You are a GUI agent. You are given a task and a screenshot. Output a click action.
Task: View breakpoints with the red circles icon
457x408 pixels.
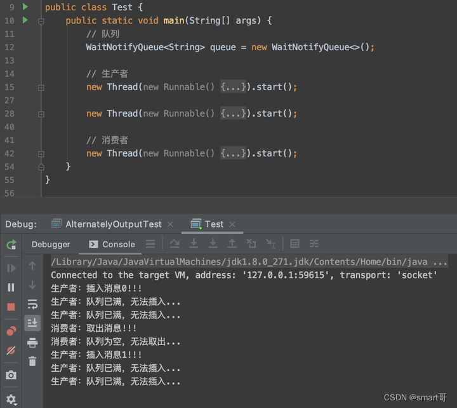point(11,331)
